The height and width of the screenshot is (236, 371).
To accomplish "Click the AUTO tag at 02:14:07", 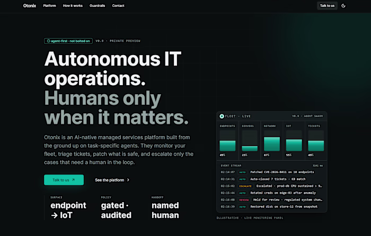I will click(243, 172).
